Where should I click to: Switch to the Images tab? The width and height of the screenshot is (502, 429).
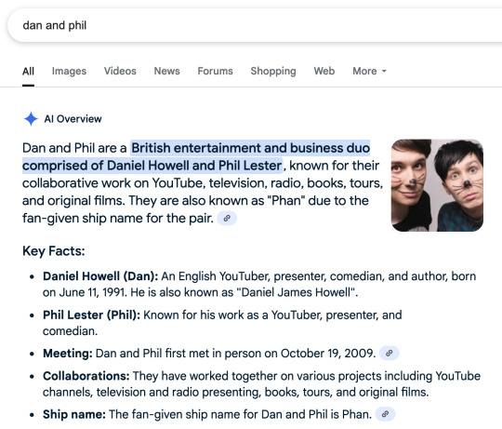69,71
